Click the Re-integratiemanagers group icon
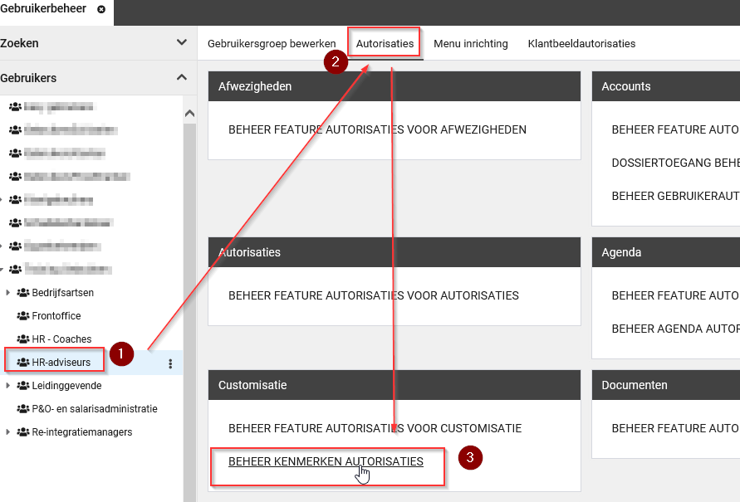This screenshot has width=740, height=502. click(23, 432)
